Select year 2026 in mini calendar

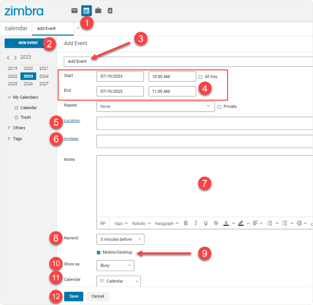(x=28, y=84)
